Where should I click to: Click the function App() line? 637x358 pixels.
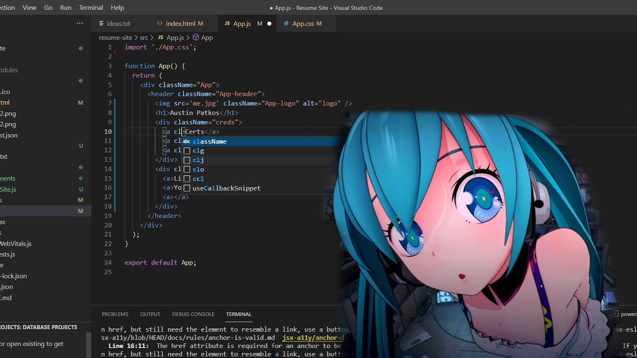155,66
